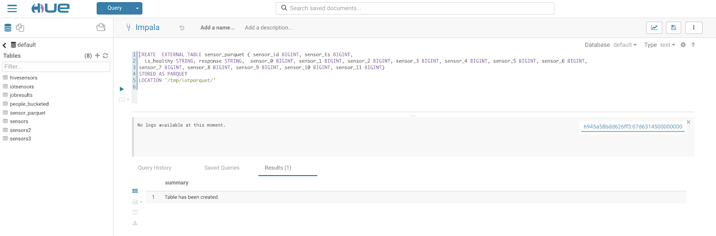Viewport: 716px width, 236px height.
Task: Save the query using the disk icon
Action: click(x=673, y=28)
